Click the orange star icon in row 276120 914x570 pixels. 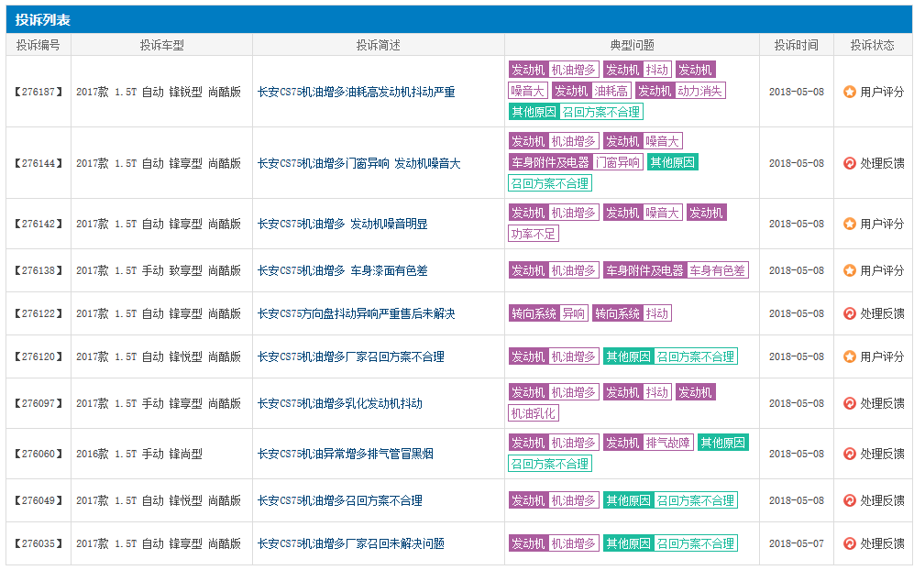pyautogui.click(x=849, y=356)
